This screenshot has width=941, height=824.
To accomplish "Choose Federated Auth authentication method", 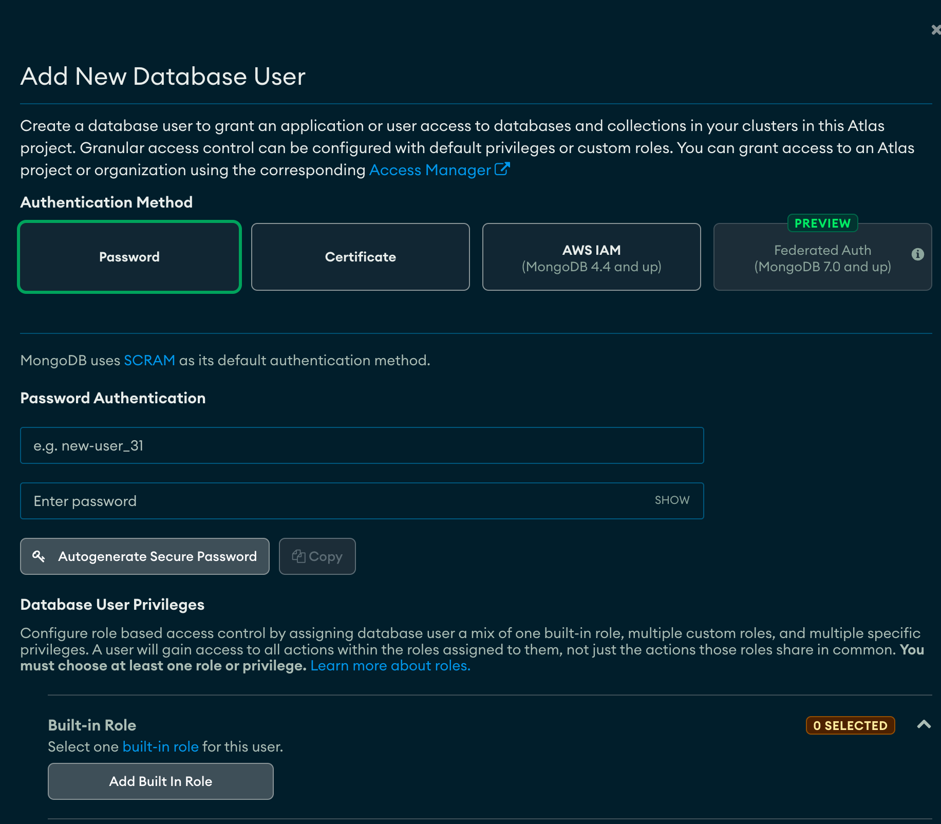I will [823, 257].
